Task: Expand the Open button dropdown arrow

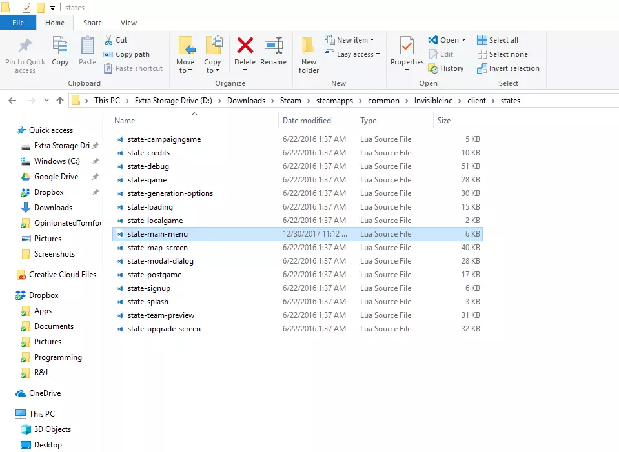Action: [463, 40]
